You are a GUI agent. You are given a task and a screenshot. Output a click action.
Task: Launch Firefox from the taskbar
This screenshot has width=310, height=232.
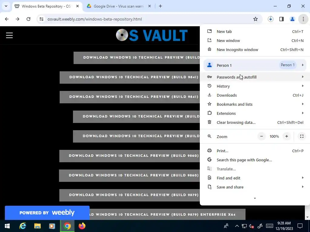point(82,226)
